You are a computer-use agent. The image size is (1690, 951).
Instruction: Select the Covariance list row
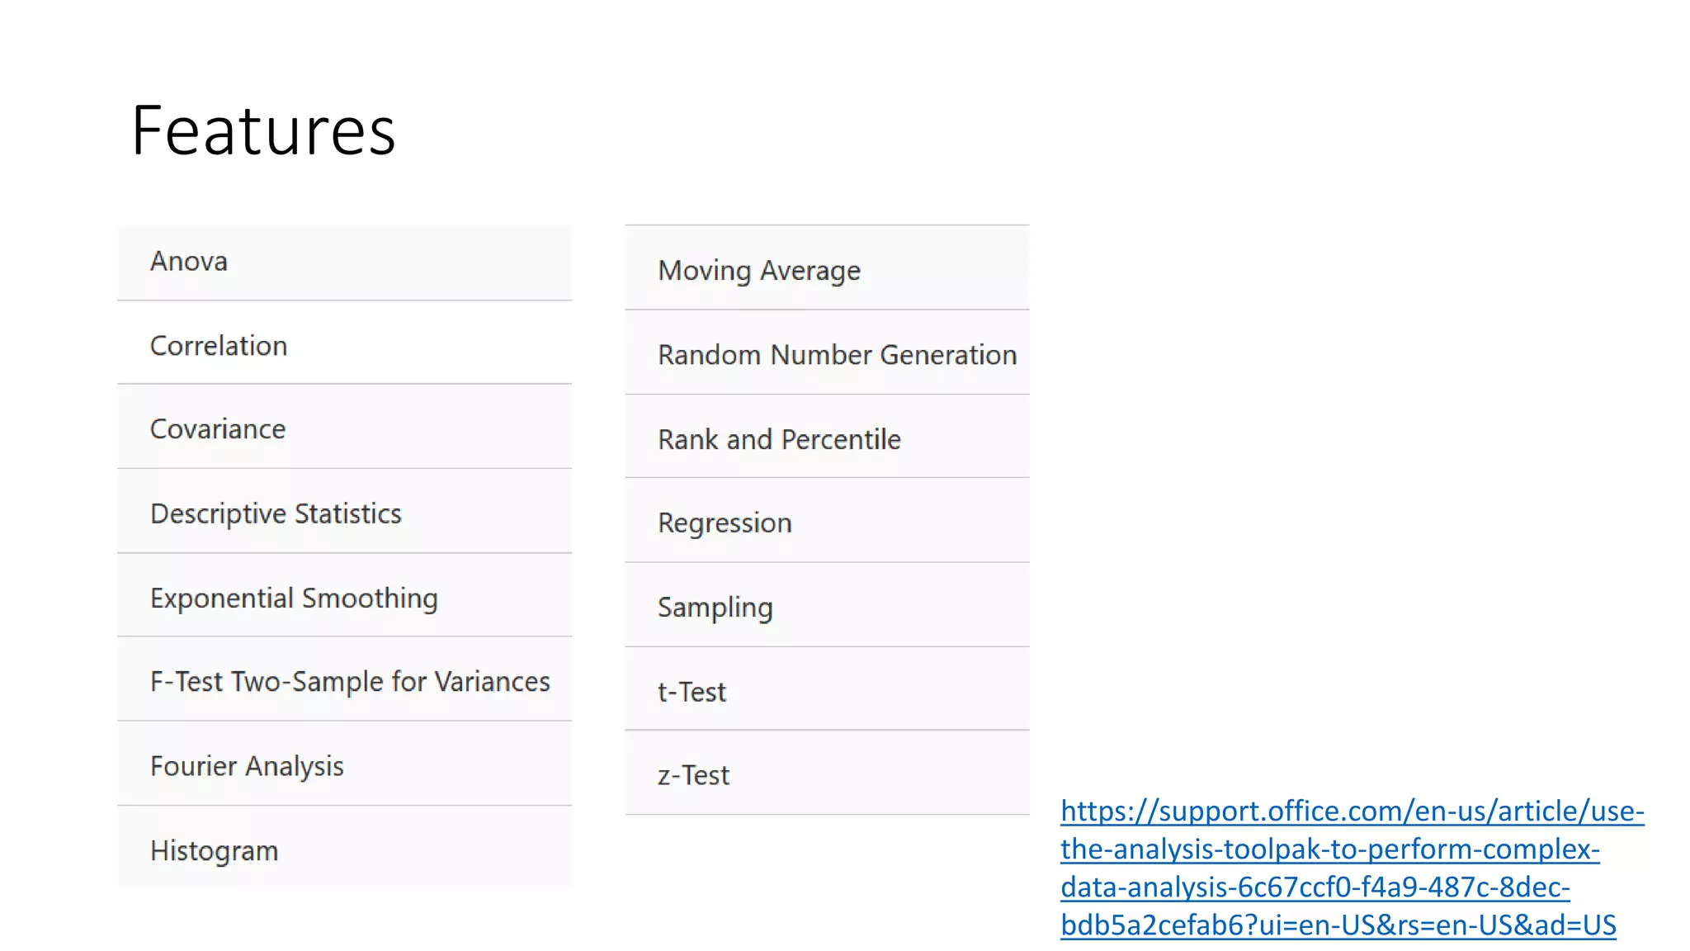pyautogui.click(x=344, y=427)
